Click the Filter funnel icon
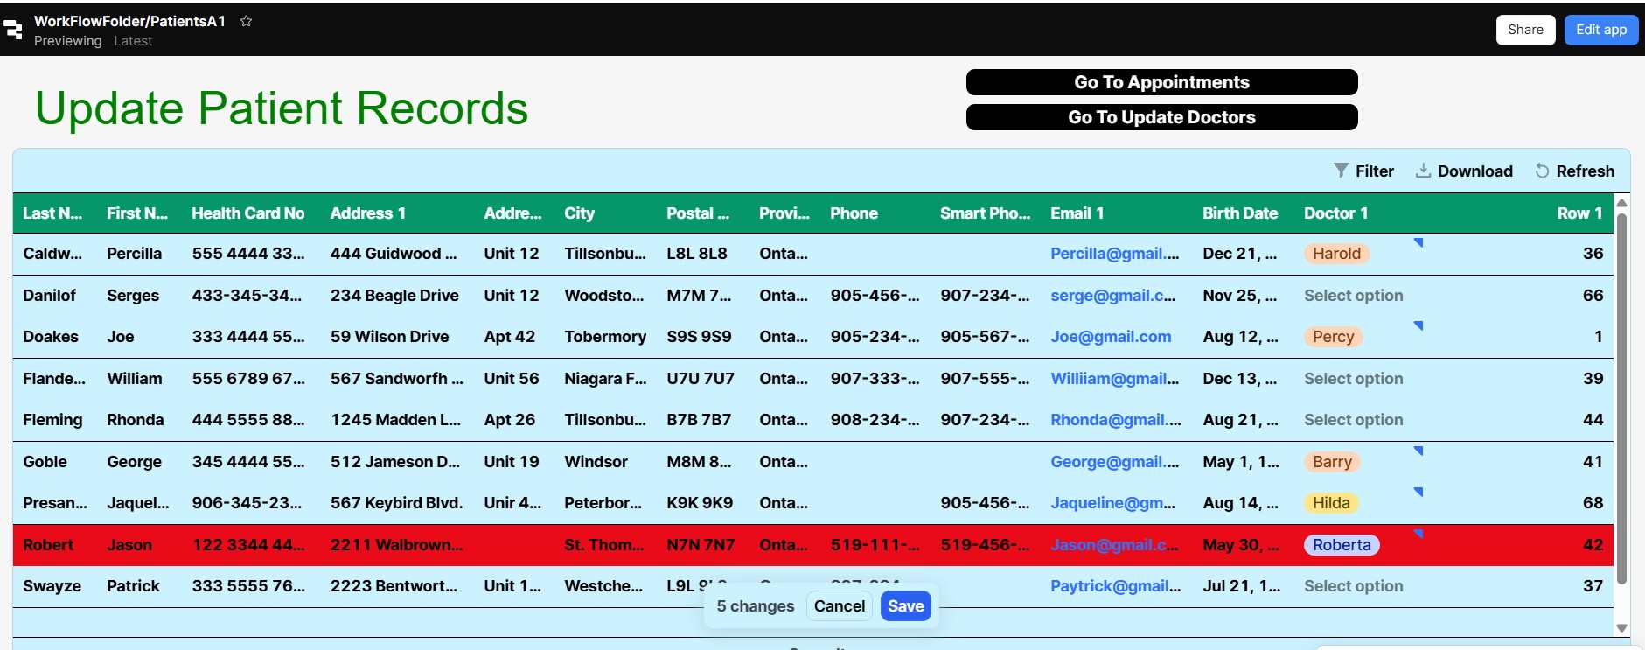Image resolution: width=1645 pixels, height=650 pixels. (x=1340, y=171)
